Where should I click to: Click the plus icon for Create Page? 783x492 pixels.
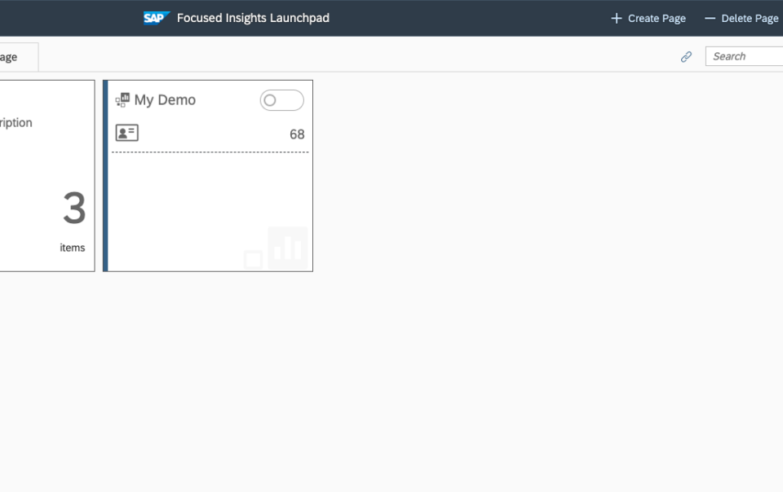(x=617, y=19)
